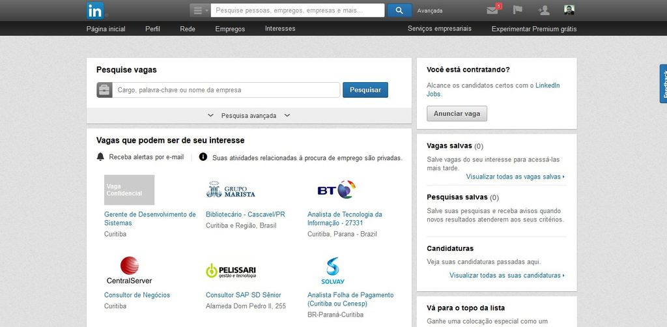Open the messages envelope icon
The image size is (667, 327).
(494, 9)
